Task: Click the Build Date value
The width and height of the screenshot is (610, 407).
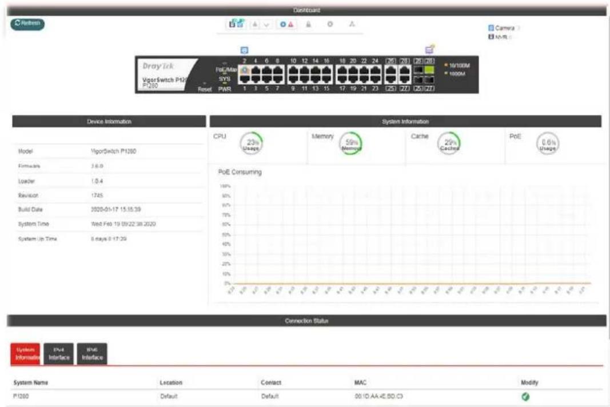Action: [x=116, y=209]
